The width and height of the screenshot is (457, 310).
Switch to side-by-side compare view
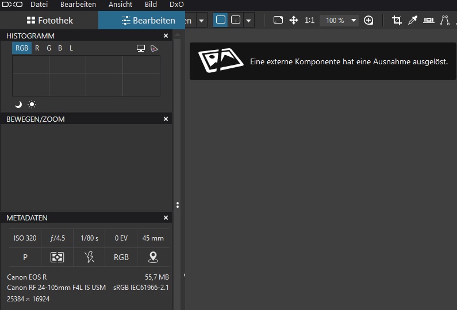tap(236, 20)
